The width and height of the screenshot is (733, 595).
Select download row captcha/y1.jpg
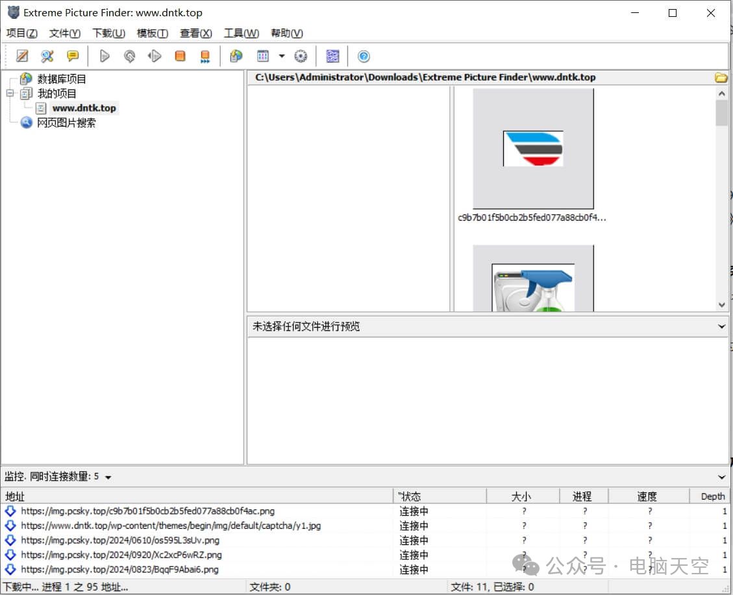tap(365, 526)
